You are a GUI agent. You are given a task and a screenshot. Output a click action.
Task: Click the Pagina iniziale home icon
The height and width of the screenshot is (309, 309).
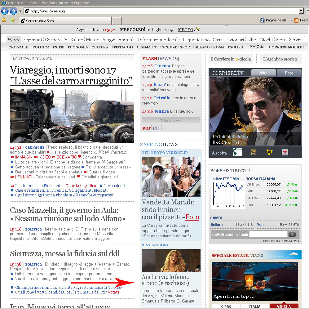[262, 20]
